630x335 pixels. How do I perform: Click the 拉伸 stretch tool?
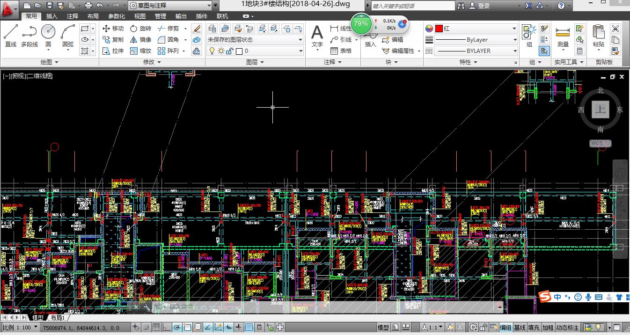click(x=113, y=51)
